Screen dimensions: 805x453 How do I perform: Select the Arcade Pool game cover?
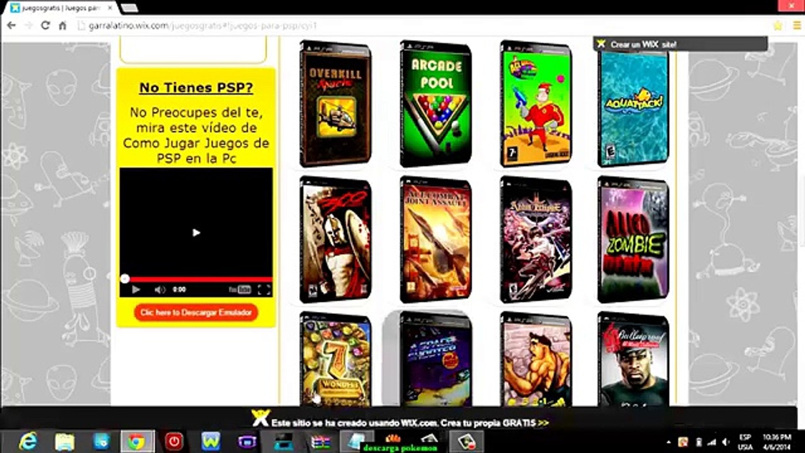436,105
